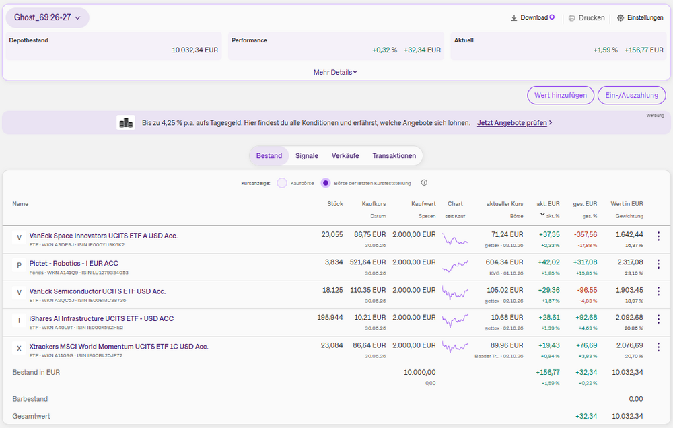Open three-dot menu for Xtrackers MSCI World Momentum
Screen dimensions: 673x428
(658, 347)
